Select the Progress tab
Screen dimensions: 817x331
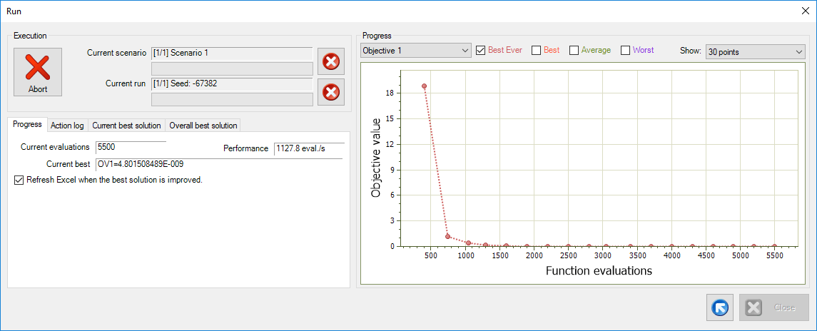27,125
